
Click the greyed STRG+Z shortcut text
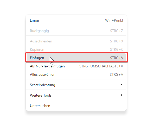tap(117, 31)
